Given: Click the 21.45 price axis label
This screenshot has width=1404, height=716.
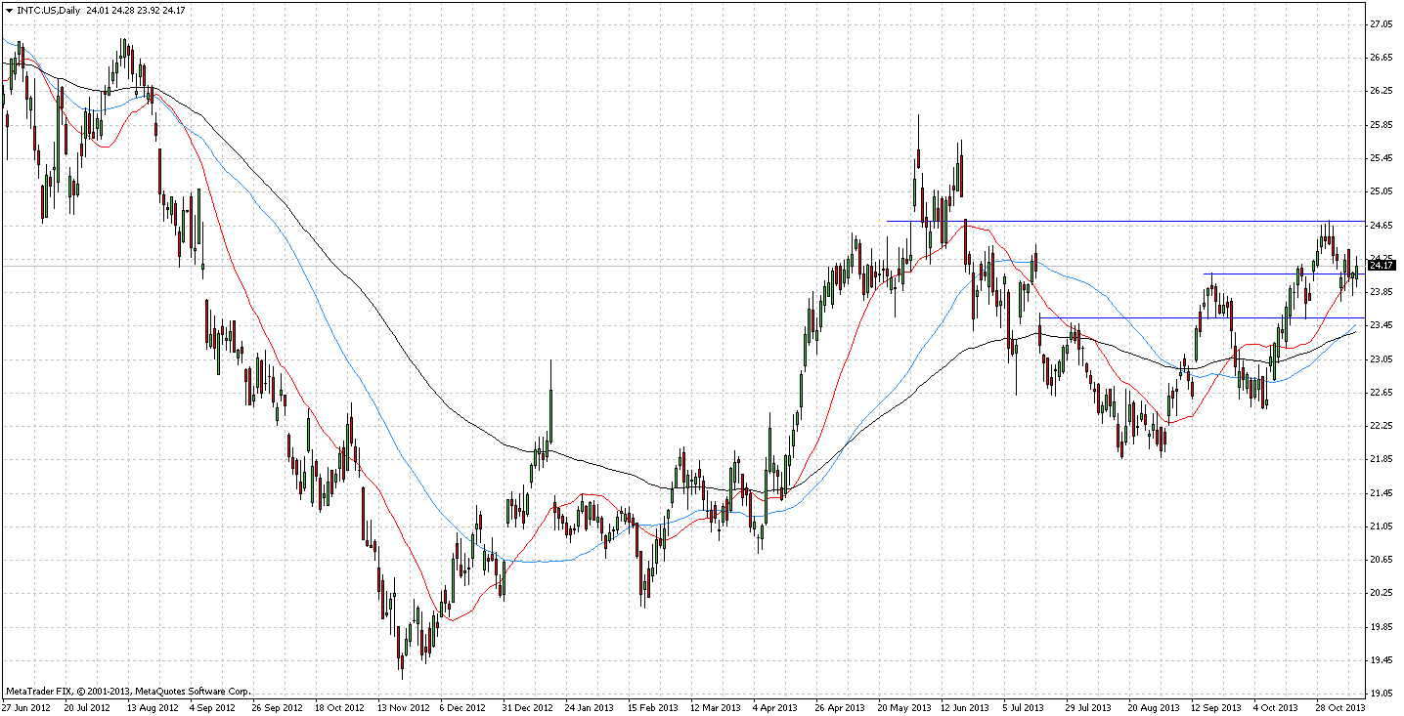Looking at the screenshot, I should click(1381, 493).
